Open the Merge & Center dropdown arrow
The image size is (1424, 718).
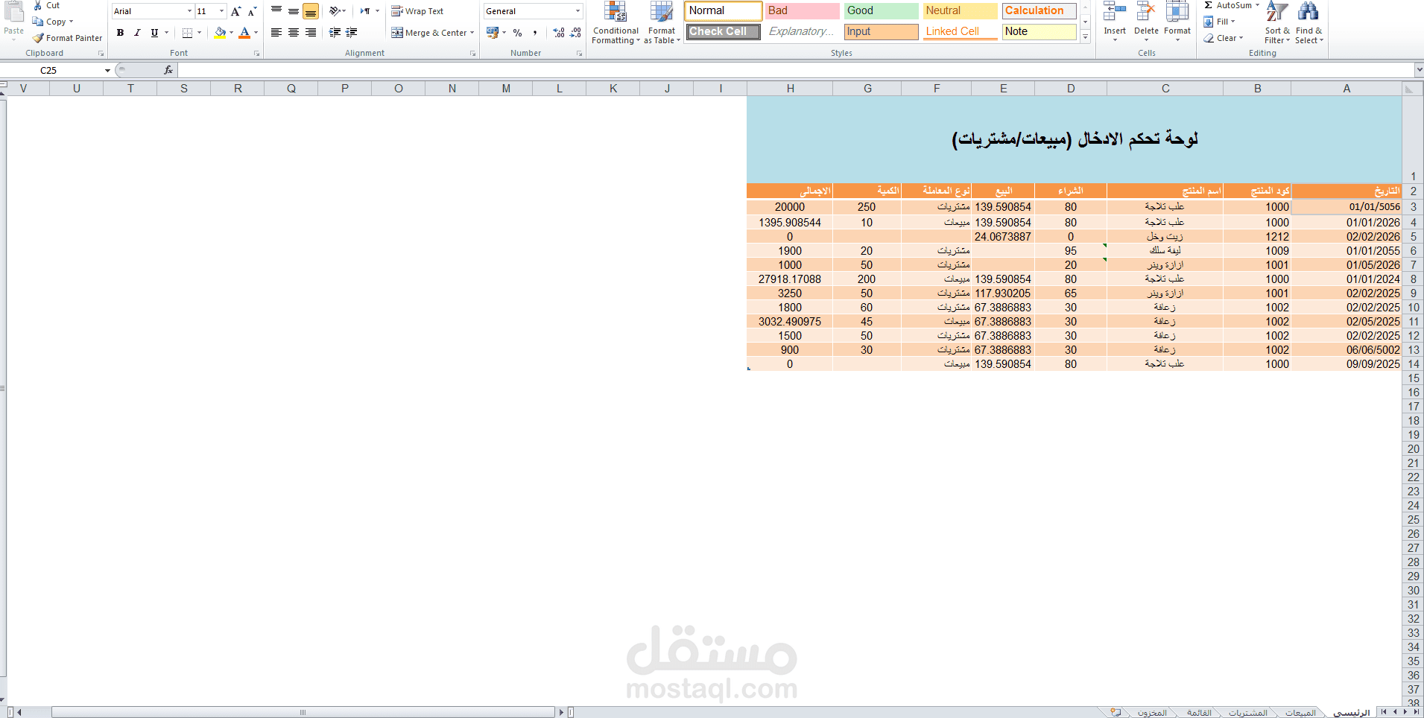tap(472, 33)
